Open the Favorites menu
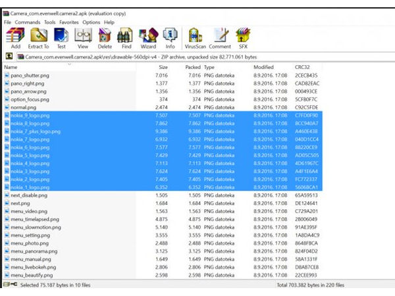 [69, 22]
